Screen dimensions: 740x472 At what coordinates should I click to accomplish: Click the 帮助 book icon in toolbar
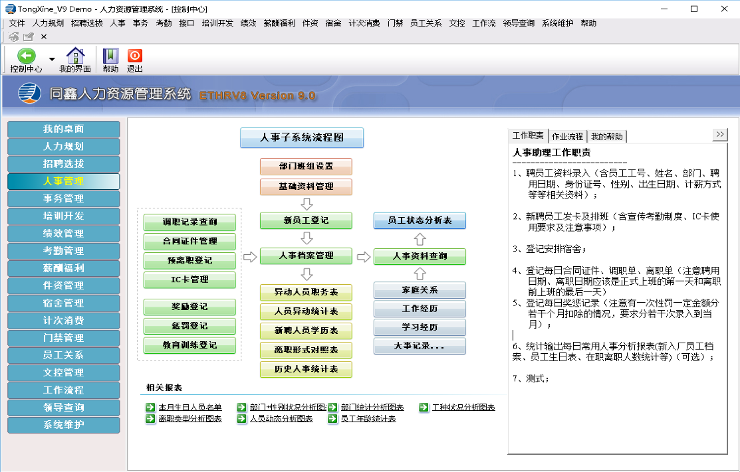coord(110,56)
